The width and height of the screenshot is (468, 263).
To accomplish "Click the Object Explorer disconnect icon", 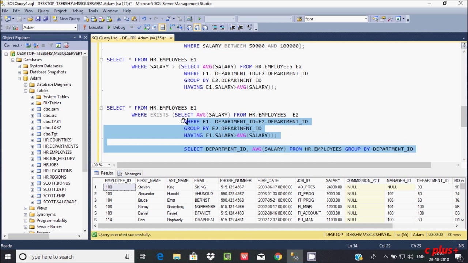I will 35,45.
